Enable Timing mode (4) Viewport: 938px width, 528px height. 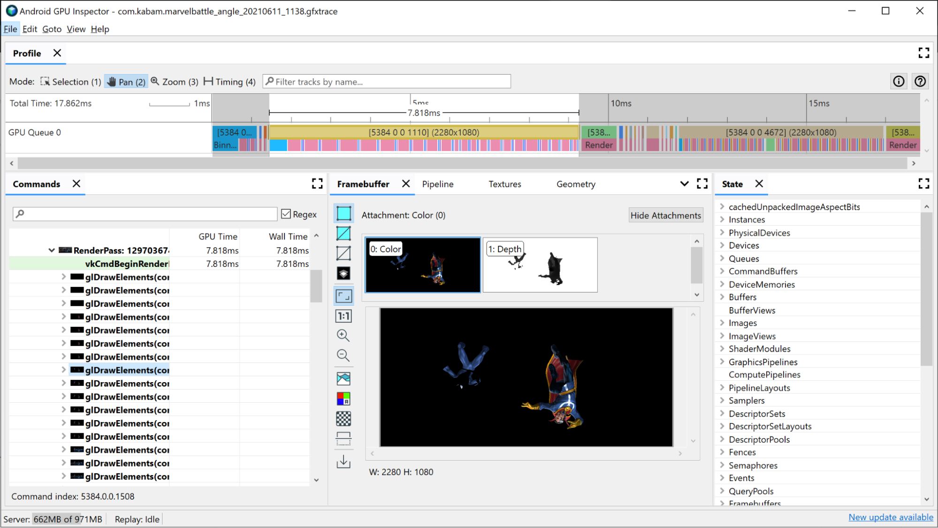[x=229, y=82]
